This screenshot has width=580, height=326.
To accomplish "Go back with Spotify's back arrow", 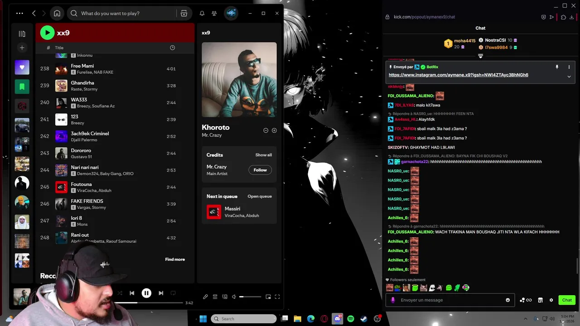I will click(x=34, y=13).
